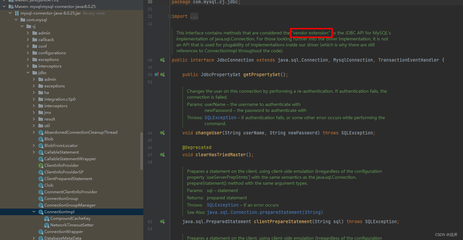The width and height of the screenshot is (463, 240).
Task: Click the Clob class icon
Action: coord(41,185)
